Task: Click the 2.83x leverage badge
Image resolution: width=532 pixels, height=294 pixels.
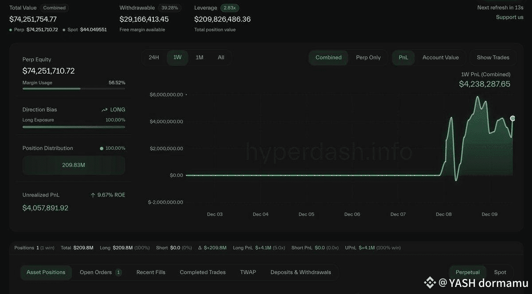Action: point(230,8)
